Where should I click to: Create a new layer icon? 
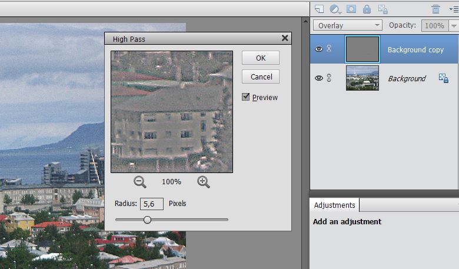[x=320, y=9]
